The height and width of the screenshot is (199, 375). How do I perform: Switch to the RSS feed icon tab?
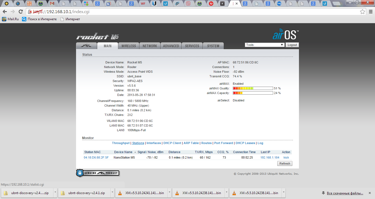tap(109, 4)
